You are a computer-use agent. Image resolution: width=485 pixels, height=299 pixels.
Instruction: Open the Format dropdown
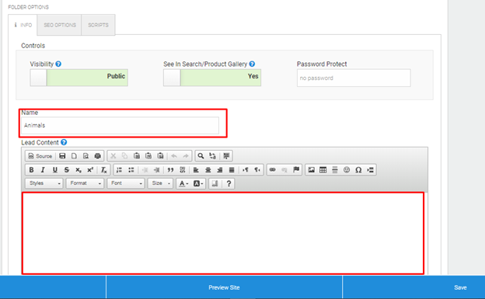pos(85,183)
